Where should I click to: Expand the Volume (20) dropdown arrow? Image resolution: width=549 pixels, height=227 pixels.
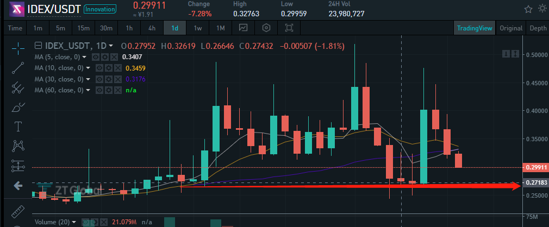(x=73, y=222)
